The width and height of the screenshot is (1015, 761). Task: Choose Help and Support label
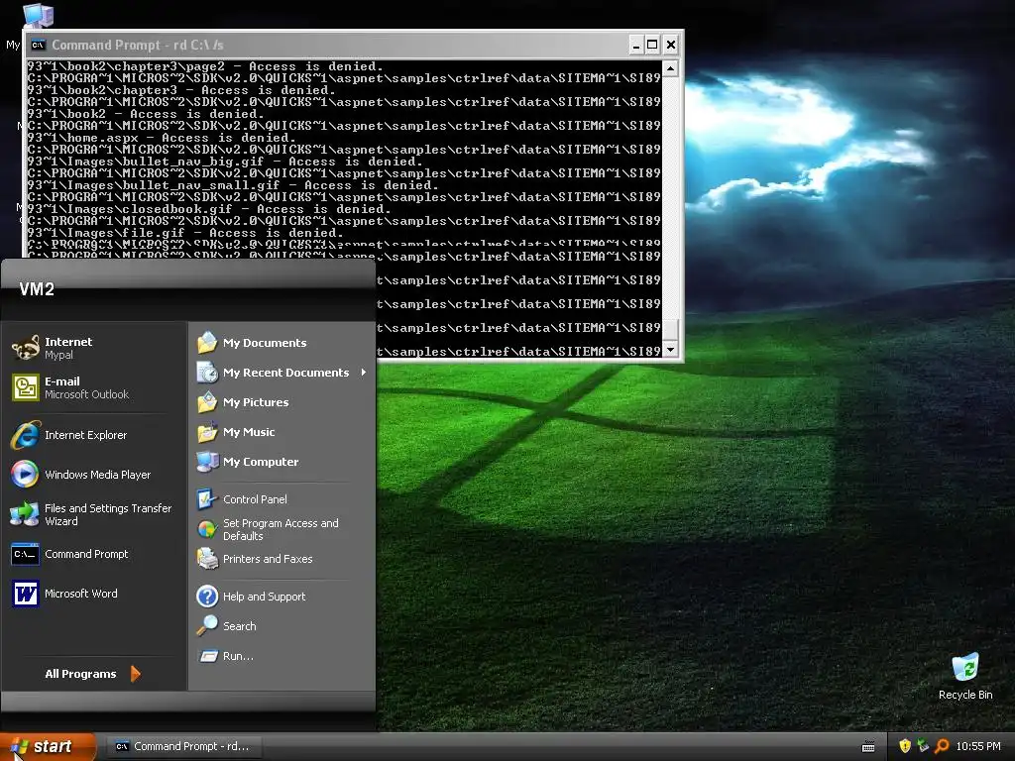click(264, 597)
